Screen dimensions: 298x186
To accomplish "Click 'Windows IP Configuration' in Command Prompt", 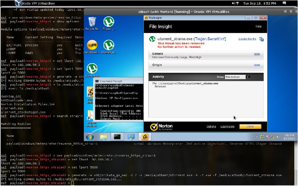I will pyautogui.click(x=116, y=98).
